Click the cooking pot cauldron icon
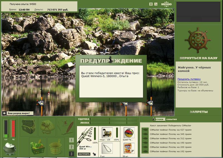 (9, 149)
